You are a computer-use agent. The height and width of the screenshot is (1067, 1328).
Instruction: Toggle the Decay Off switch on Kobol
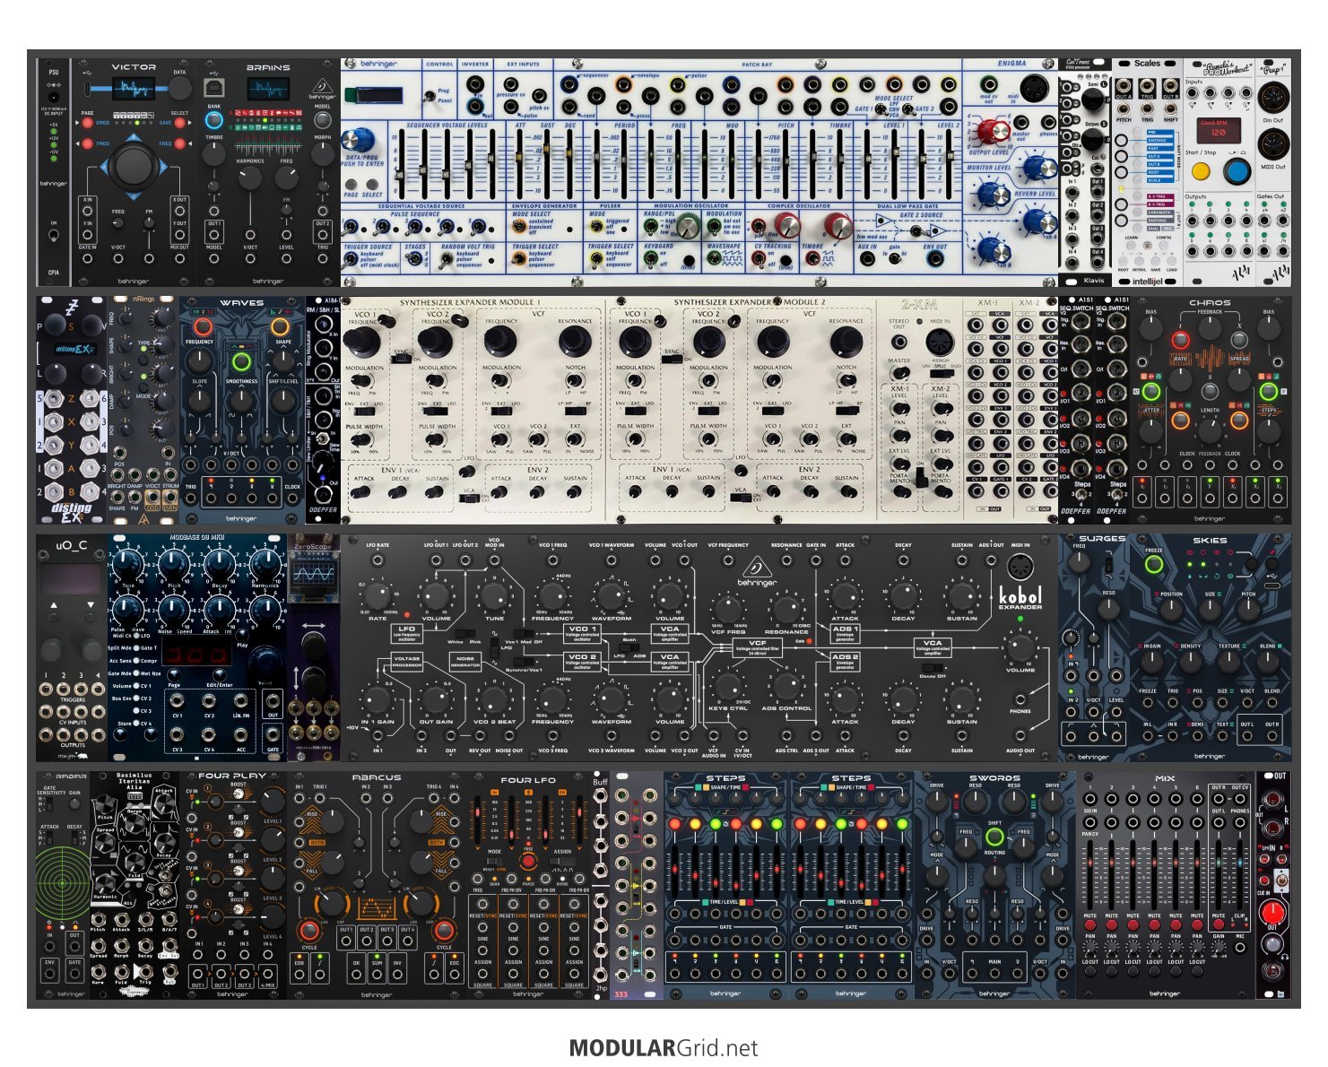point(932,667)
